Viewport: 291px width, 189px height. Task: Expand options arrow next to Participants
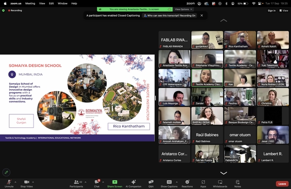85,182
